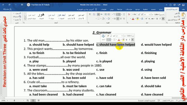The height and width of the screenshot is (105, 187).
Task: Switch to the إدراج (Insert) tab
Action: click(161, 9)
